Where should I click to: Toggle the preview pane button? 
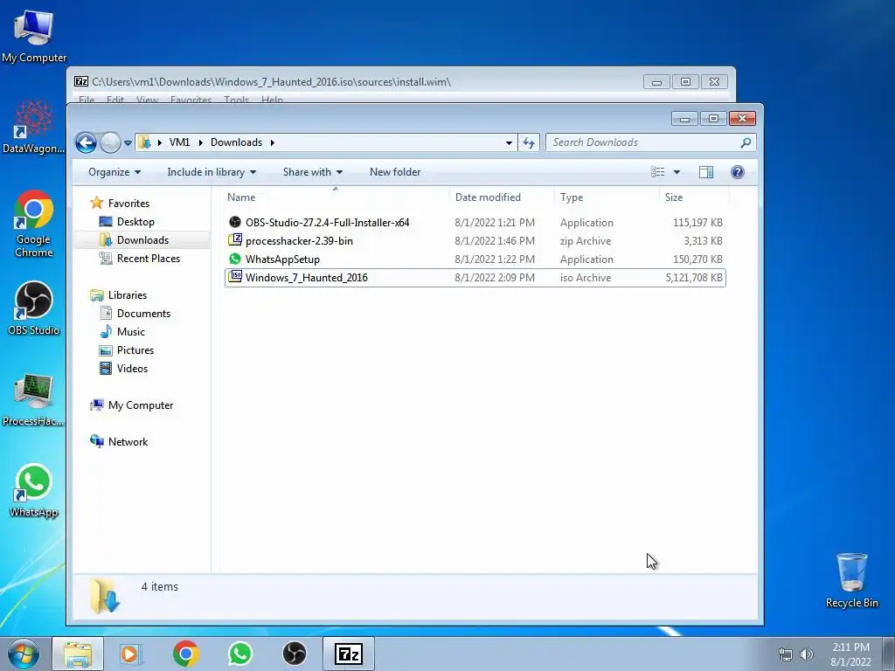[706, 172]
